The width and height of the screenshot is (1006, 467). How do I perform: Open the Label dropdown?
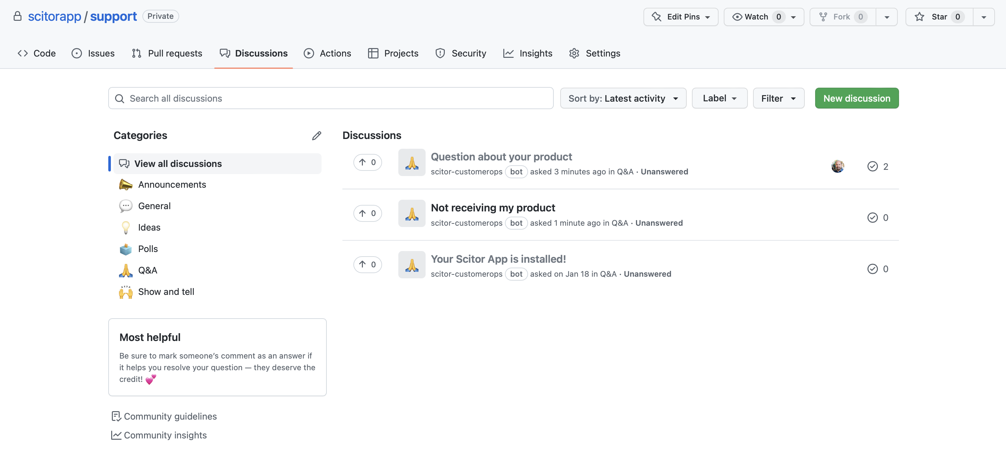(x=719, y=98)
